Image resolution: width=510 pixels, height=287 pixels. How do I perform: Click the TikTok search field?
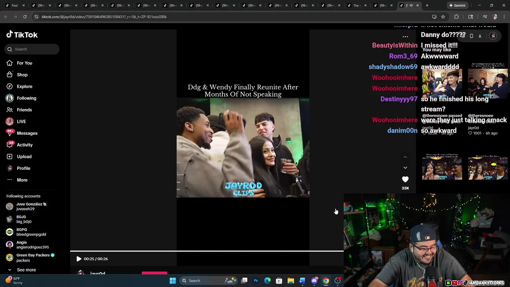point(32,49)
